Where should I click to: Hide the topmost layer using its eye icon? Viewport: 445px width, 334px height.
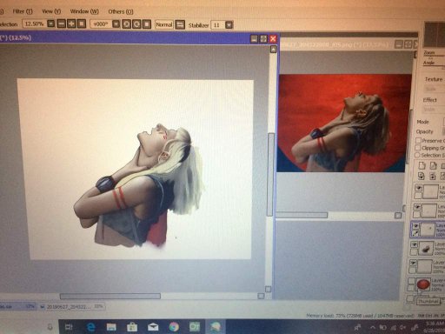pyautogui.click(x=418, y=188)
